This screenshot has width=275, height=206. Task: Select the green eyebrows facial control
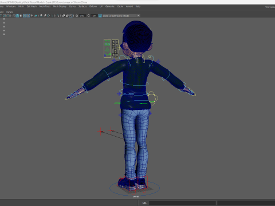coord(108,41)
